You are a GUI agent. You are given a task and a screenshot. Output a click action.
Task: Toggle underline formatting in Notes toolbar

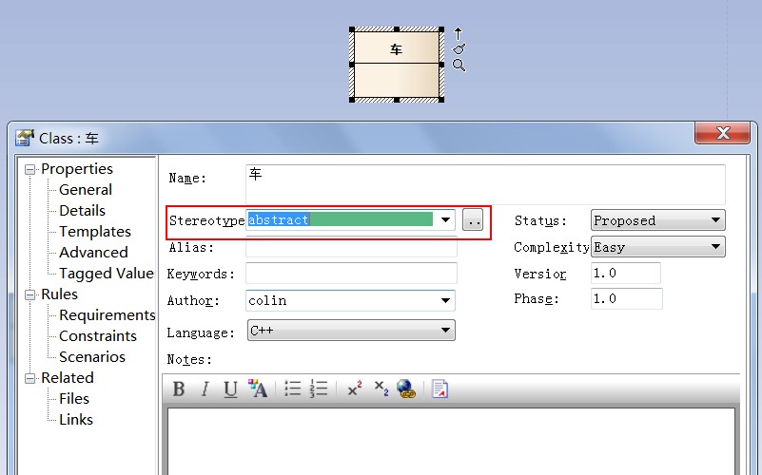coord(230,389)
